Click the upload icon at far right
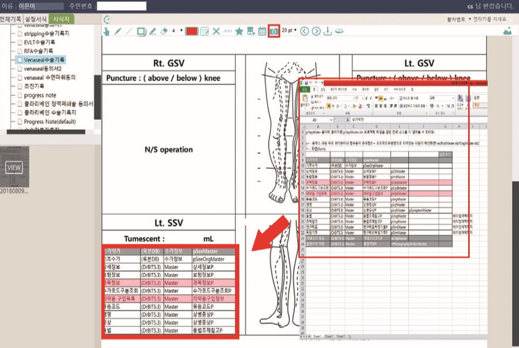 click(507, 31)
